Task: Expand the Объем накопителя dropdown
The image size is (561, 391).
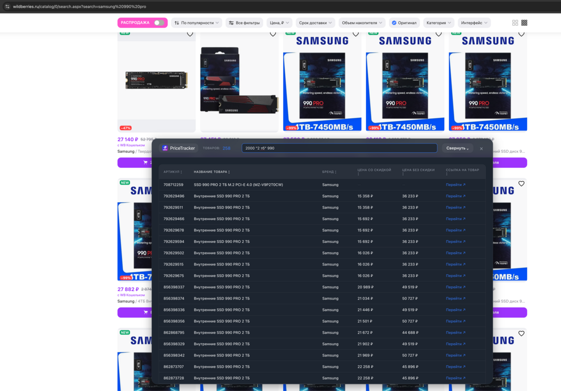Action: 362,23
